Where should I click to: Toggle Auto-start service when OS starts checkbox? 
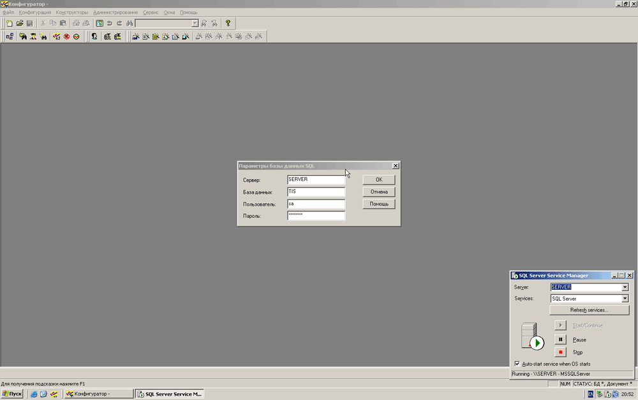[x=517, y=364]
